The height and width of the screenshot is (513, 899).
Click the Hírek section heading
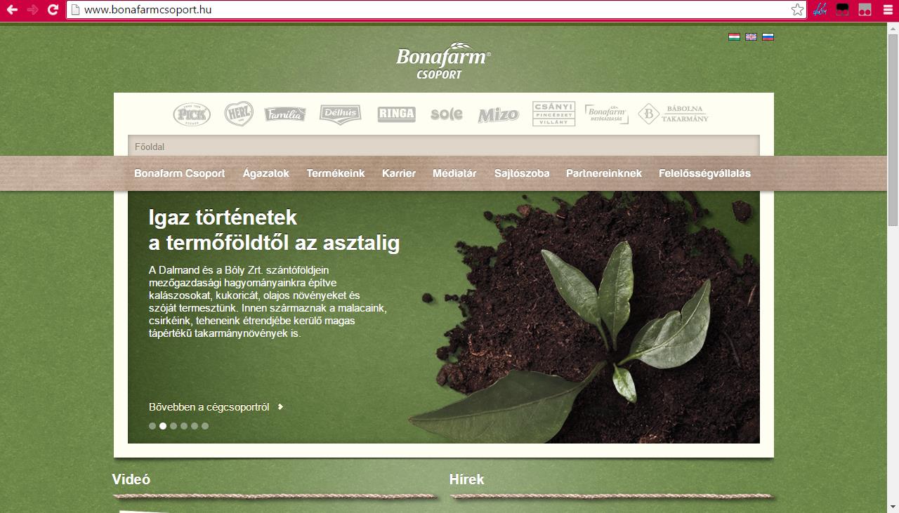click(467, 479)
